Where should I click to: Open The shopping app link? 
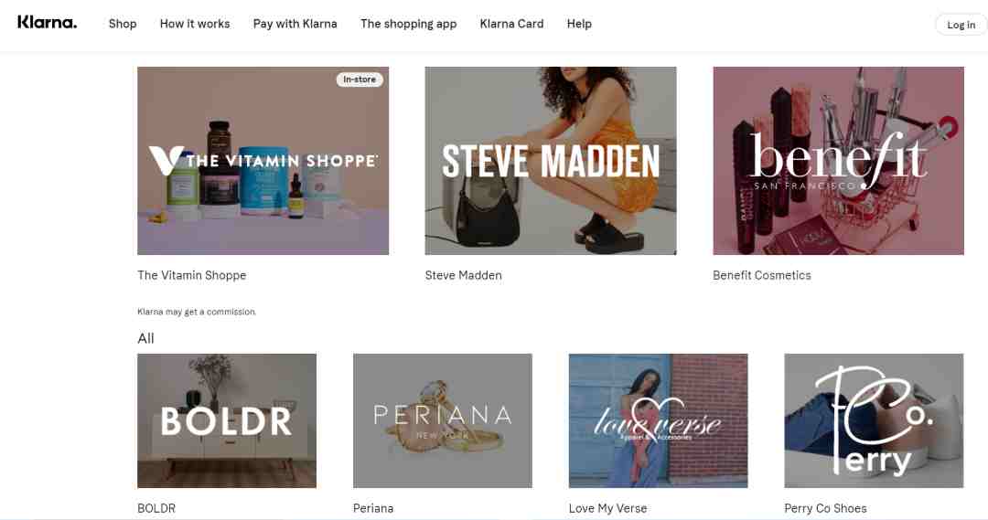tap(408, 24)
